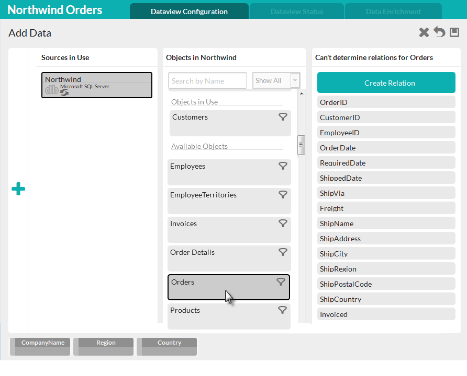
Task: Click the filter icon on Orders
Action: 281,282
